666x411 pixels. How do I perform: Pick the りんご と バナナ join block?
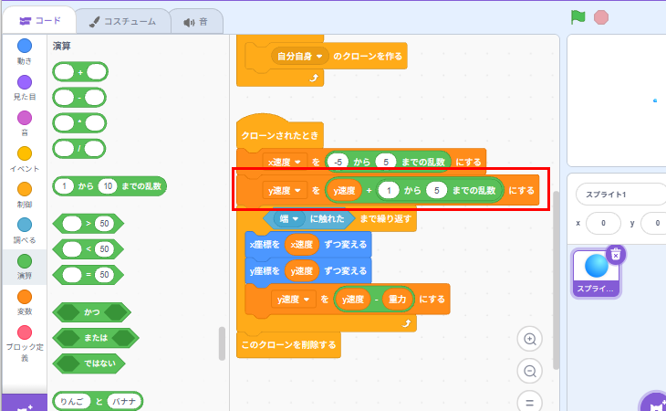[98, 401]
